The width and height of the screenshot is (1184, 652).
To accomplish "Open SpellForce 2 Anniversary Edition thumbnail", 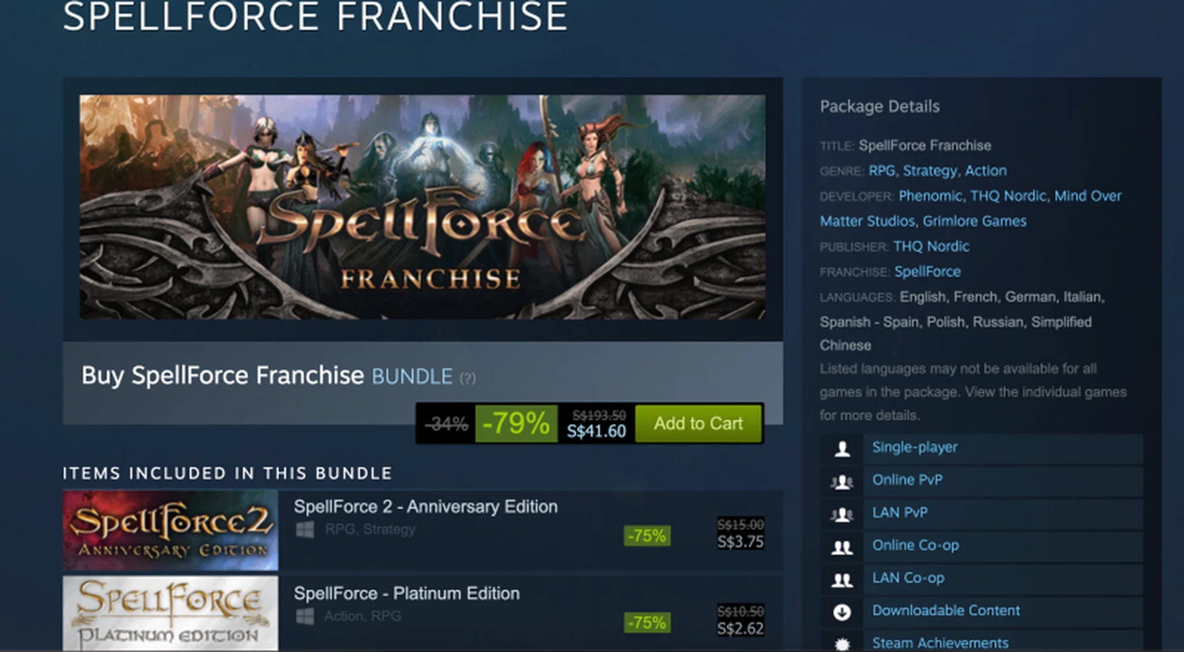I will (170, 530).
